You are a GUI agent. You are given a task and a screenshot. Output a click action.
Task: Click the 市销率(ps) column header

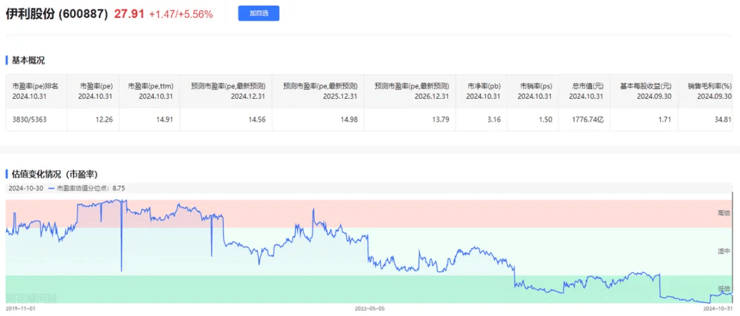pos(532,90)
